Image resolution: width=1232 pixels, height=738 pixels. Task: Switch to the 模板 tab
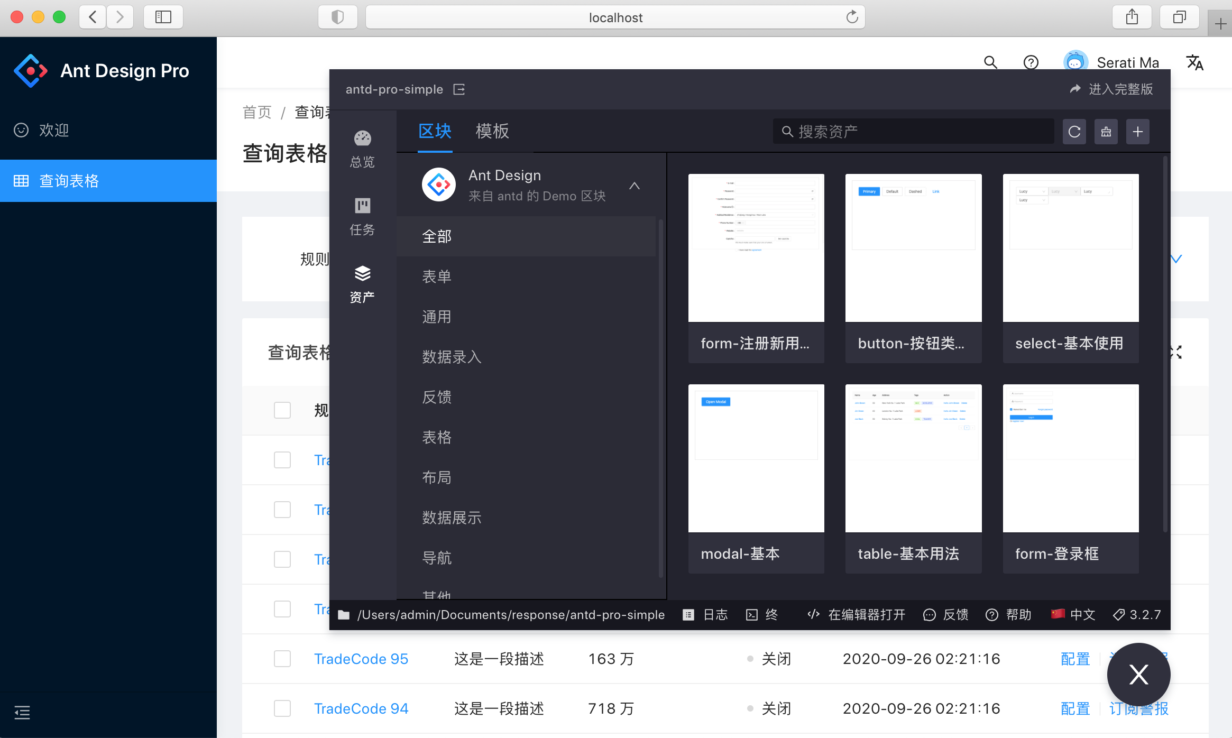coord(492,131)
